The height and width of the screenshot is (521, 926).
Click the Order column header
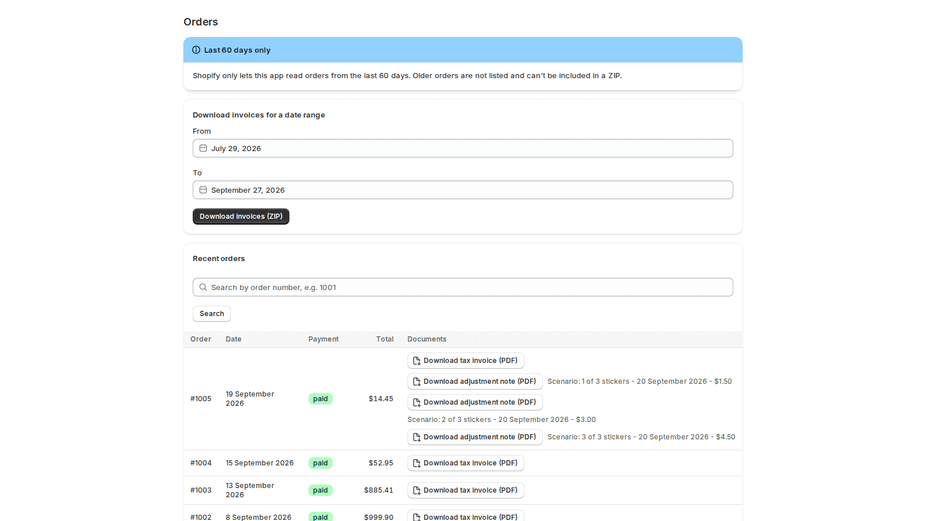201,339
